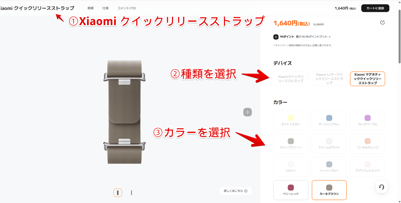Pick the ライトイエロー color swatch
The height and width of the screenshot is (203, 401).
tap(291, 121)
